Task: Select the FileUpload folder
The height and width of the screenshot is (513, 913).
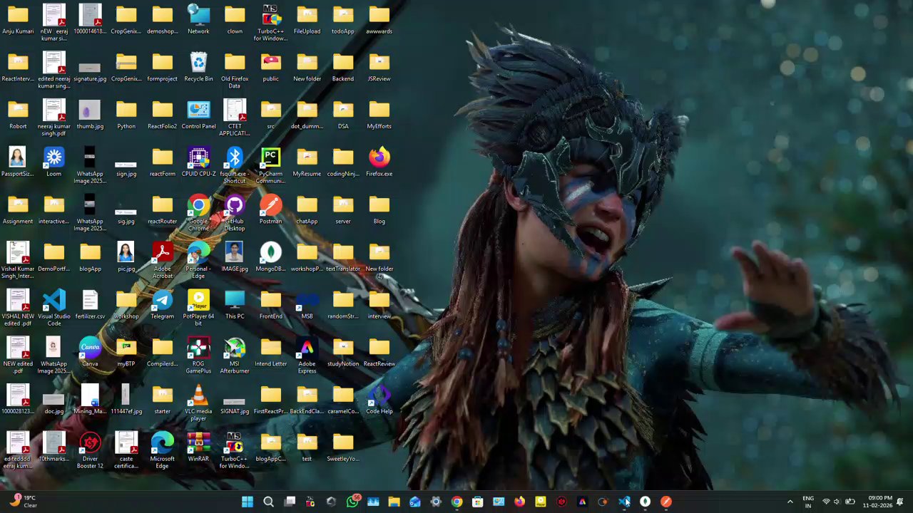Action: pyautogui.click(x=307, y=19)
